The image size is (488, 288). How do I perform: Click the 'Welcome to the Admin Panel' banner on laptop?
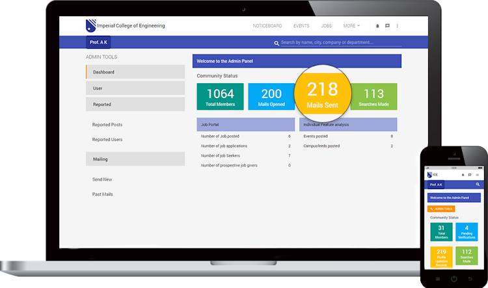tap(297, 61)
